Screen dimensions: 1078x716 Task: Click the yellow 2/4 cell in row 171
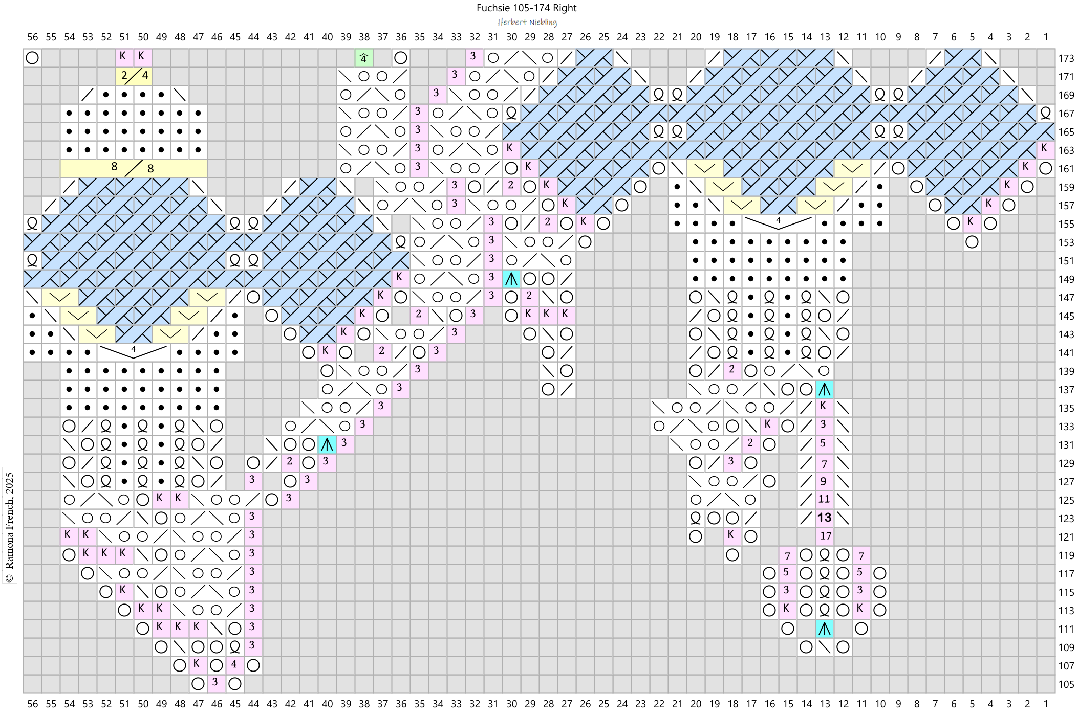[134, 76]
